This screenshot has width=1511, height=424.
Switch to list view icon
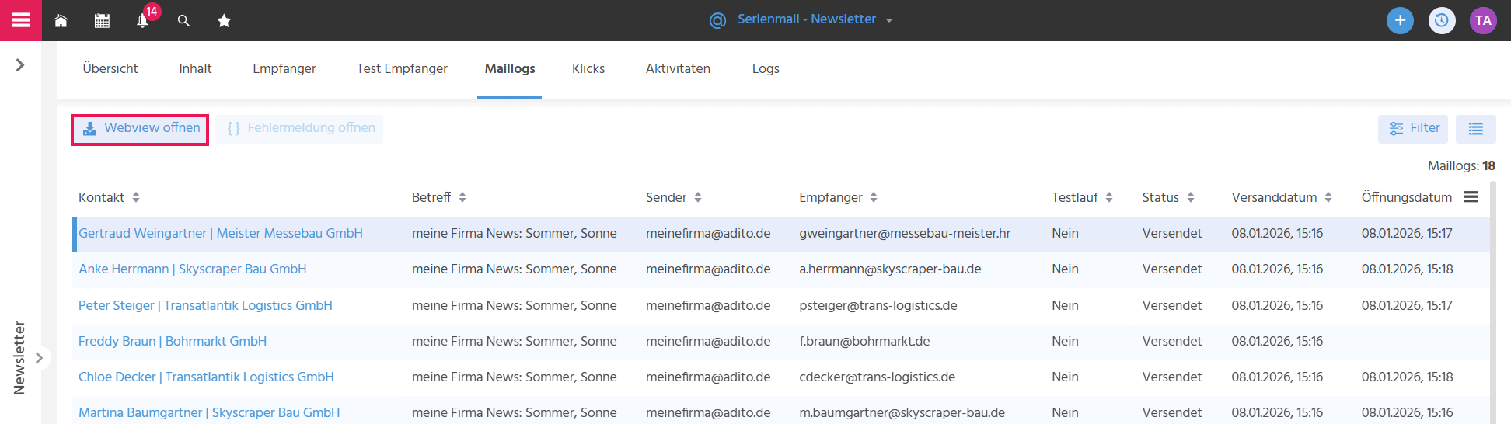(x=1476, y=129)
